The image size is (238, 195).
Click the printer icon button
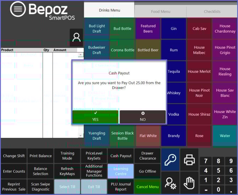point(189,160)
